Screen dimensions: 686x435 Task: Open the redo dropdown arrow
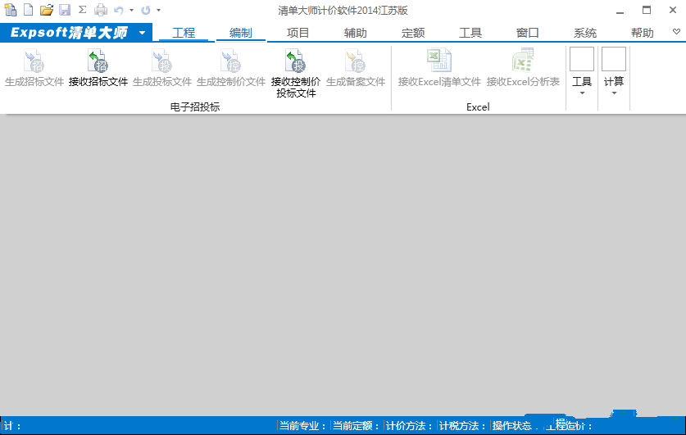tap(158, 10)
